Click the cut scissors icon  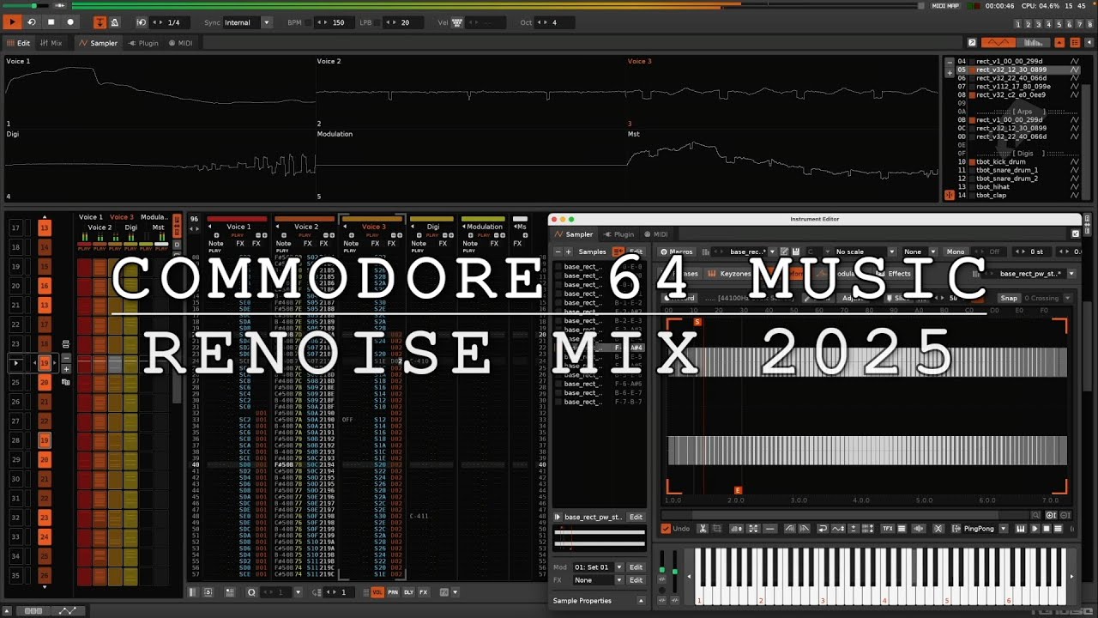(x=703, y=529)
